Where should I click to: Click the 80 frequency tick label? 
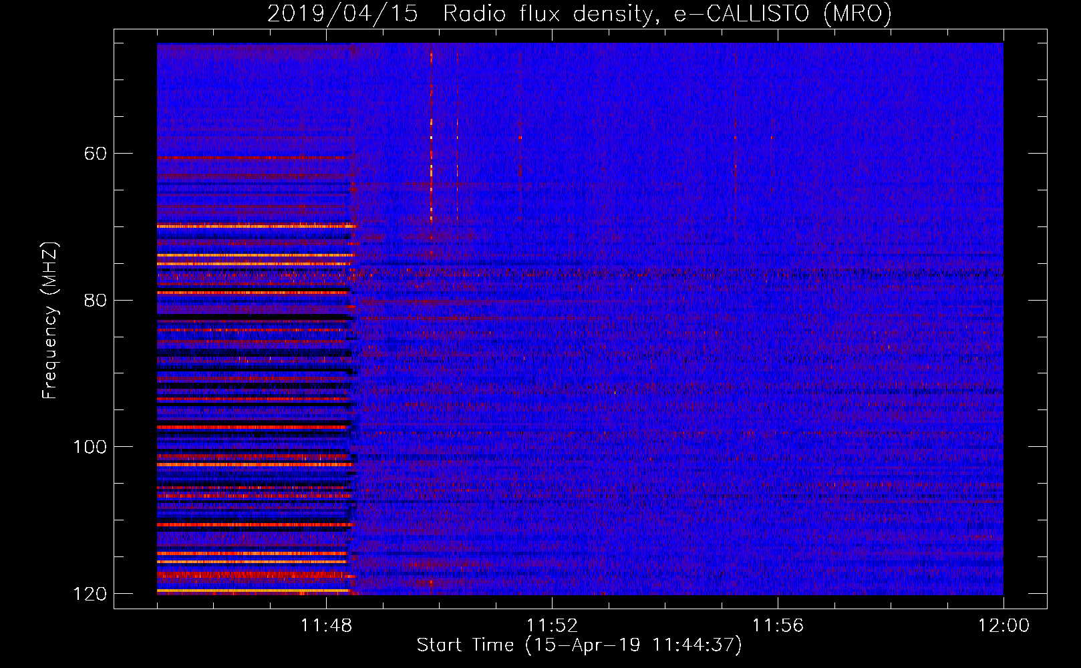coord(96,300)
